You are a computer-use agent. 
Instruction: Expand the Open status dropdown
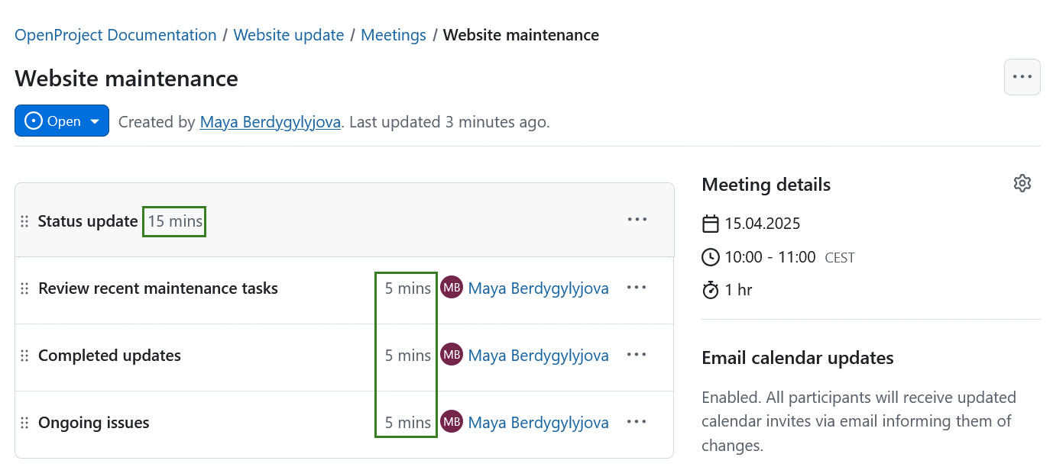pos(62,121)
